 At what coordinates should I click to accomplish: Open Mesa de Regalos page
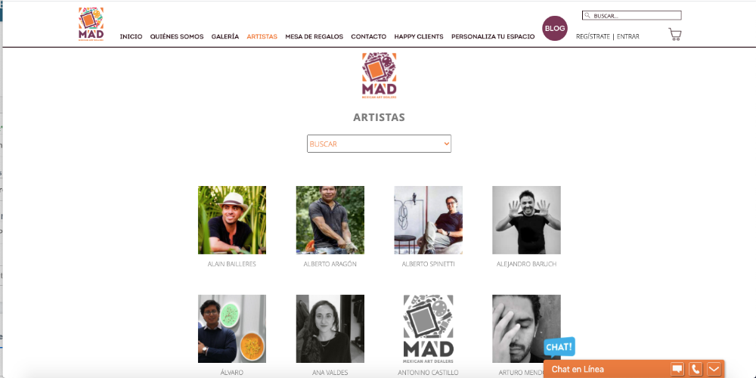pos(314,36)
